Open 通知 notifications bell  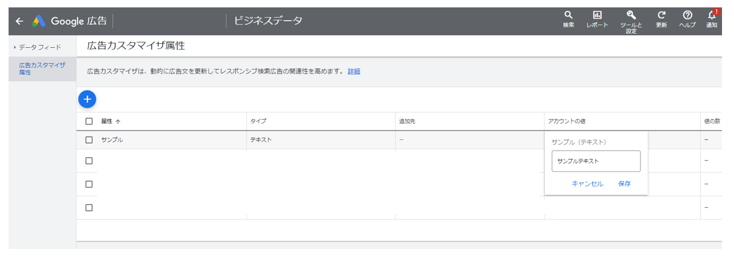pyautogui.click(x=712, y=19)
